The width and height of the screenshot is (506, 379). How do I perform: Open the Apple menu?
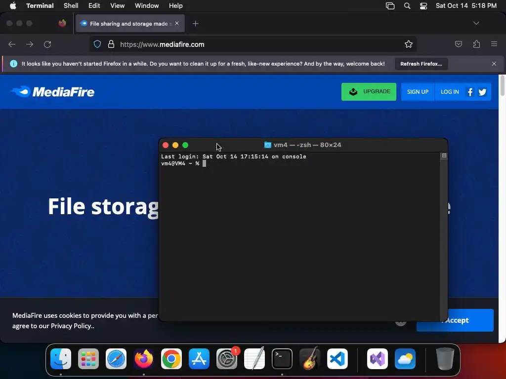[13, 6]
